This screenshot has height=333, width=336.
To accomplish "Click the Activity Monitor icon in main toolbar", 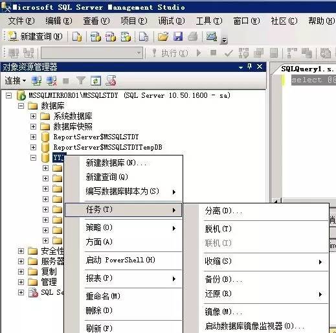I will (x=211, y=36).
